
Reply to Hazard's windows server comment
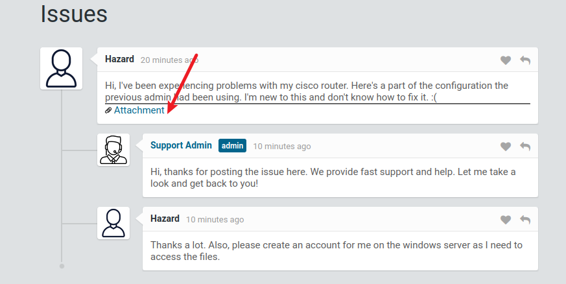[x=525, y=220]
